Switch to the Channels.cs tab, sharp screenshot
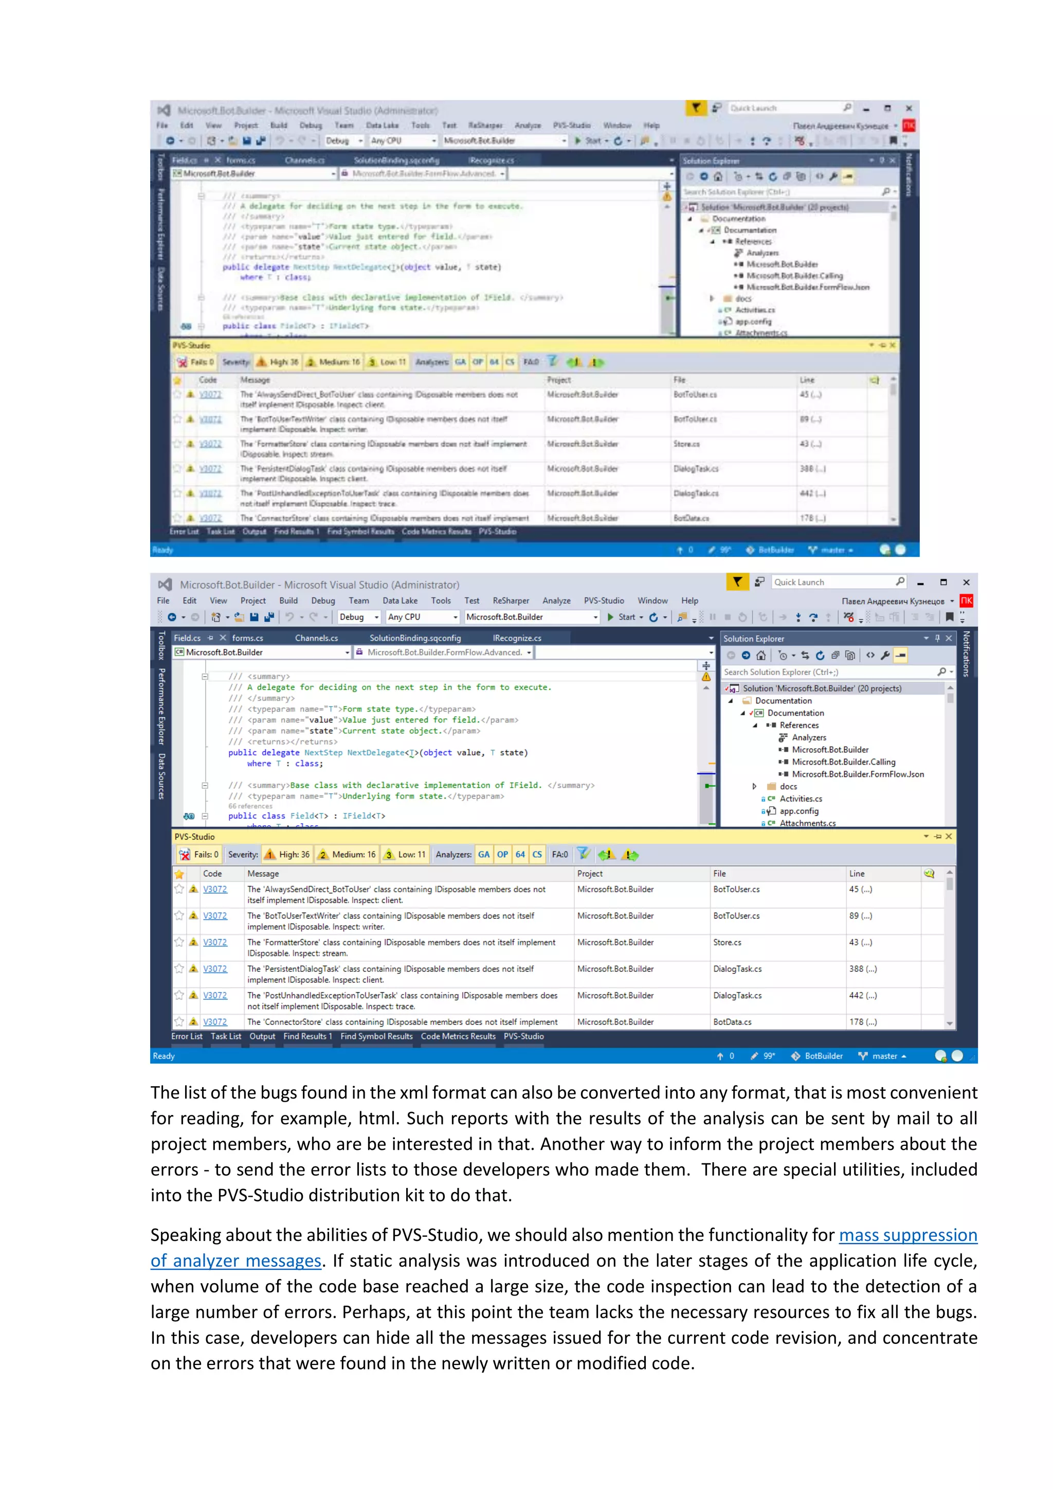The height and width of the screenshot is (1490, 1053). [x=316, y=638]
